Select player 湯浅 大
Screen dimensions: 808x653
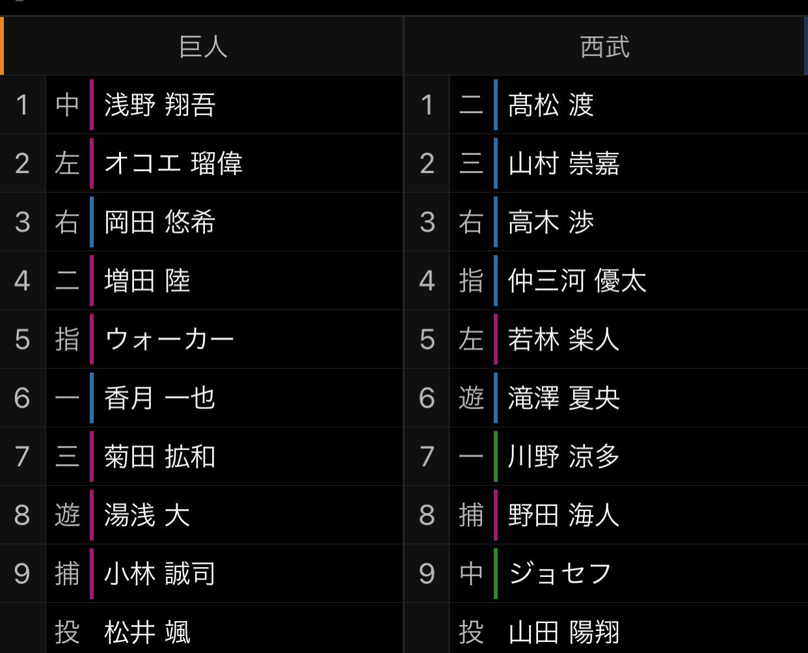click(x=147, y=514)
